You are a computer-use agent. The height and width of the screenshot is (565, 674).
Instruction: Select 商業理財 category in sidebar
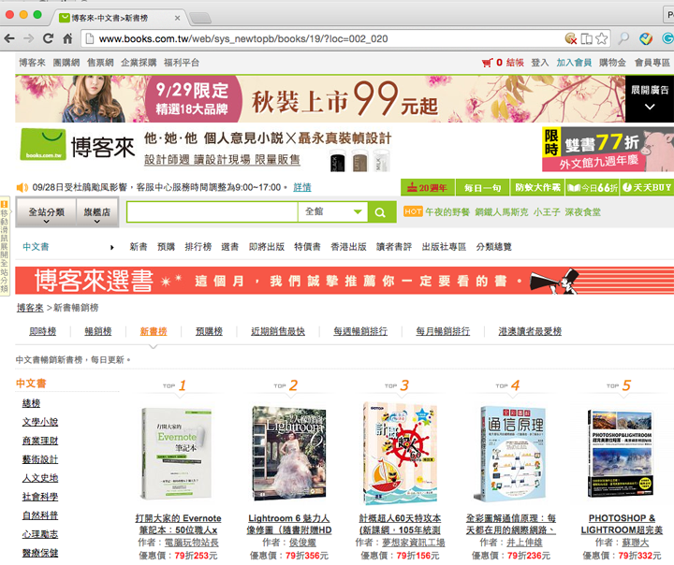point(40,441)
